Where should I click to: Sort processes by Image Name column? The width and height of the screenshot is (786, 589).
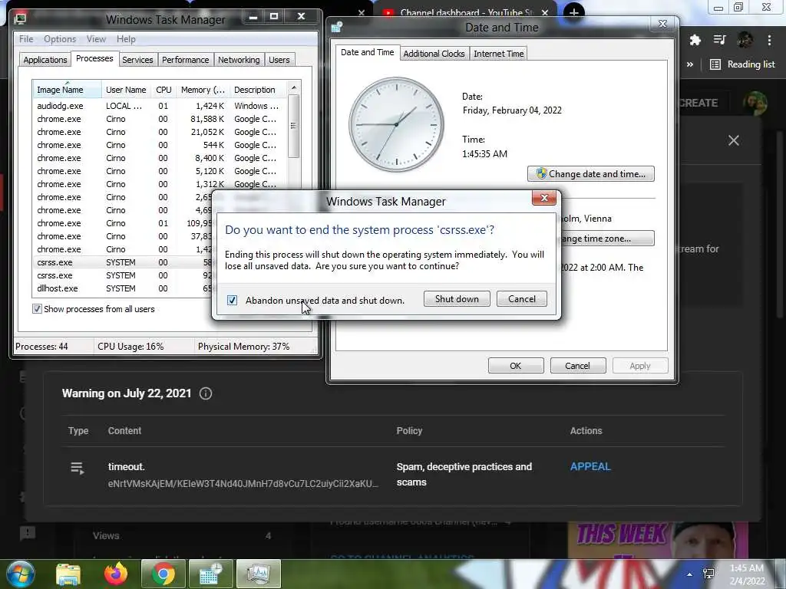68,90
